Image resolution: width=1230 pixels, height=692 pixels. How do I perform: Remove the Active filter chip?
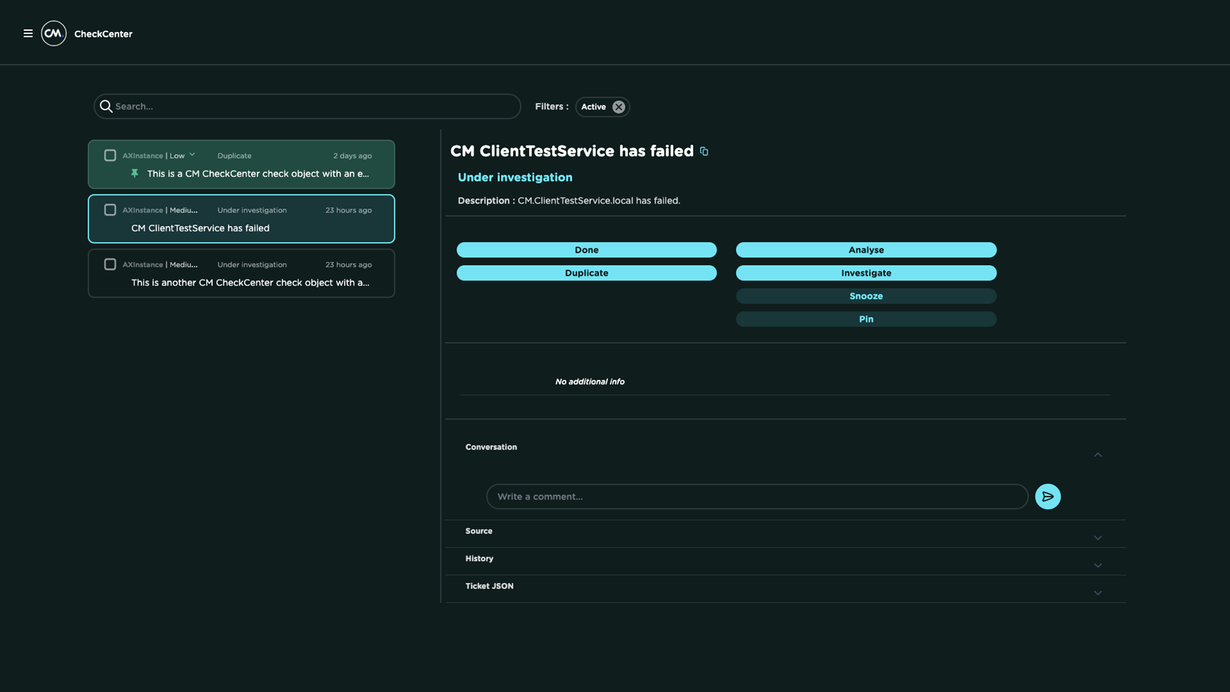pyautogui.click(x=619, y=106)
